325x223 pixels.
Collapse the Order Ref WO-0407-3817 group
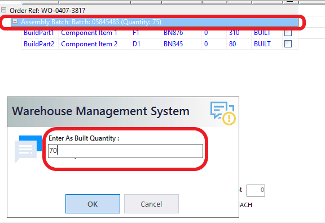[x=4, y=10]
